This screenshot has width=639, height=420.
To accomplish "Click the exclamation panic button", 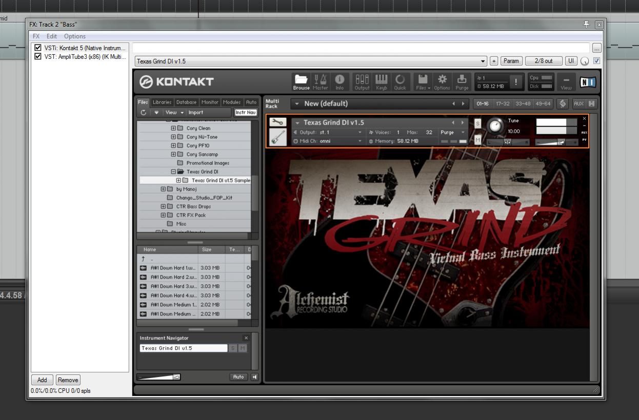I will [516, 82].
